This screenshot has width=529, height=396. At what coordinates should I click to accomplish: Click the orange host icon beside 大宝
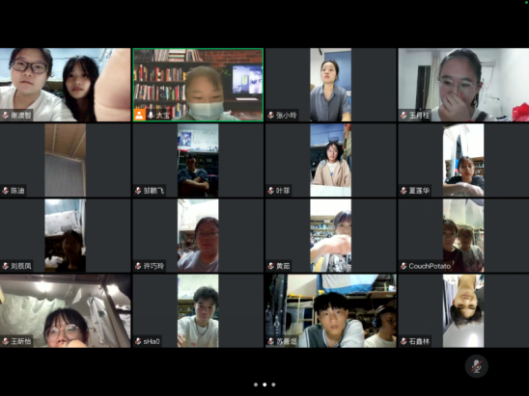pos(139,115)
